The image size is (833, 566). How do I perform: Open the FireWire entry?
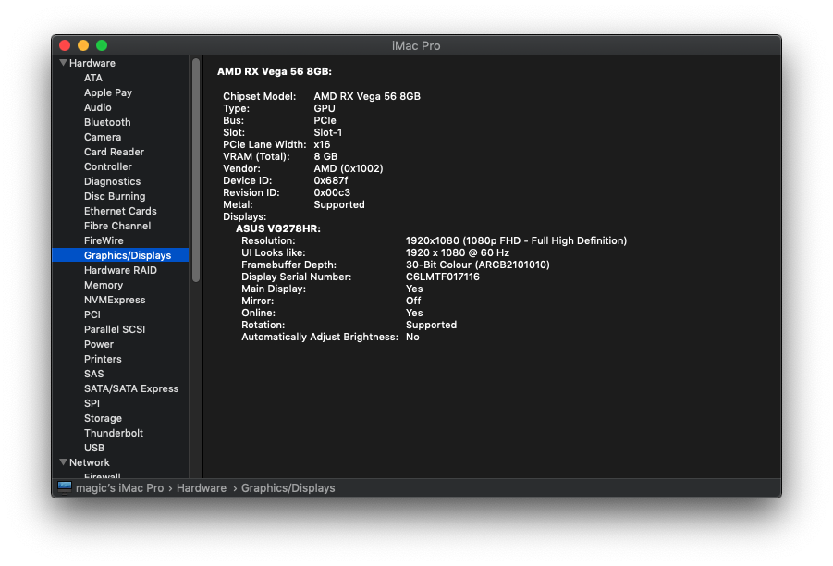click(104, 240)
